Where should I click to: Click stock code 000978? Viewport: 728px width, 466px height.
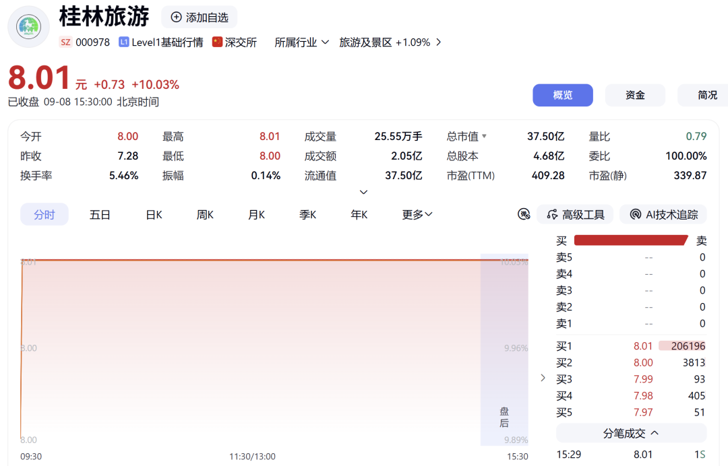click(92, 42)
